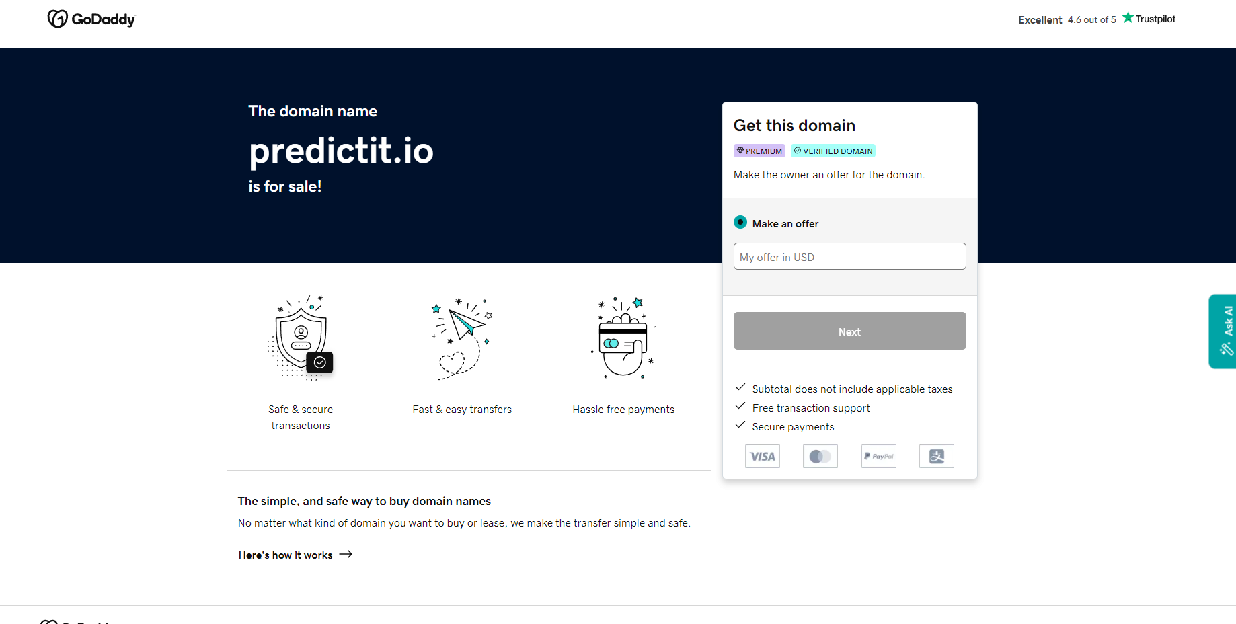Click the hassle free payments card illustration

pos(623,338)
